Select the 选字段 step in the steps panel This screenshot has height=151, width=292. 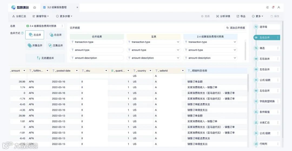pos(267,27)
